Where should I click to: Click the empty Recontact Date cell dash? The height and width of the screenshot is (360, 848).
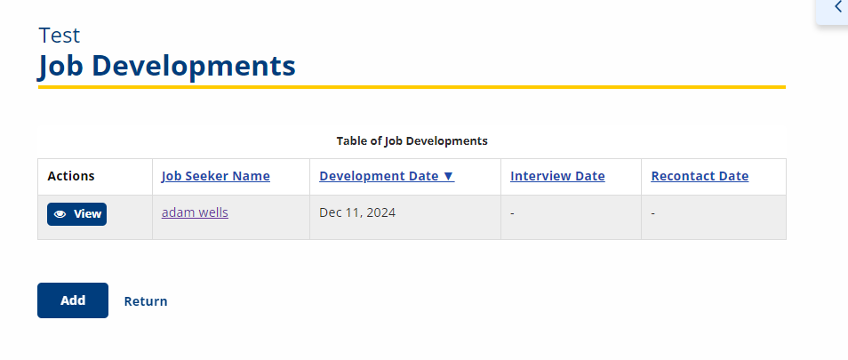coord(652,213)
